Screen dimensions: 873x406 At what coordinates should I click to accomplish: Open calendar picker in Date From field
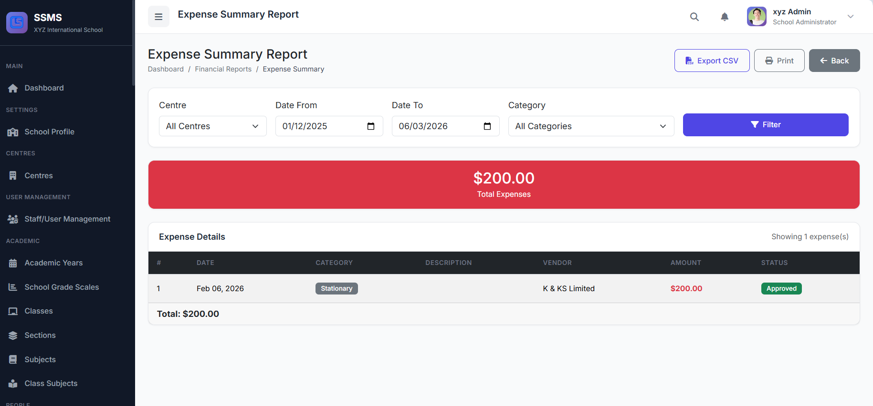pyautogui.click(x=370, y=126)
